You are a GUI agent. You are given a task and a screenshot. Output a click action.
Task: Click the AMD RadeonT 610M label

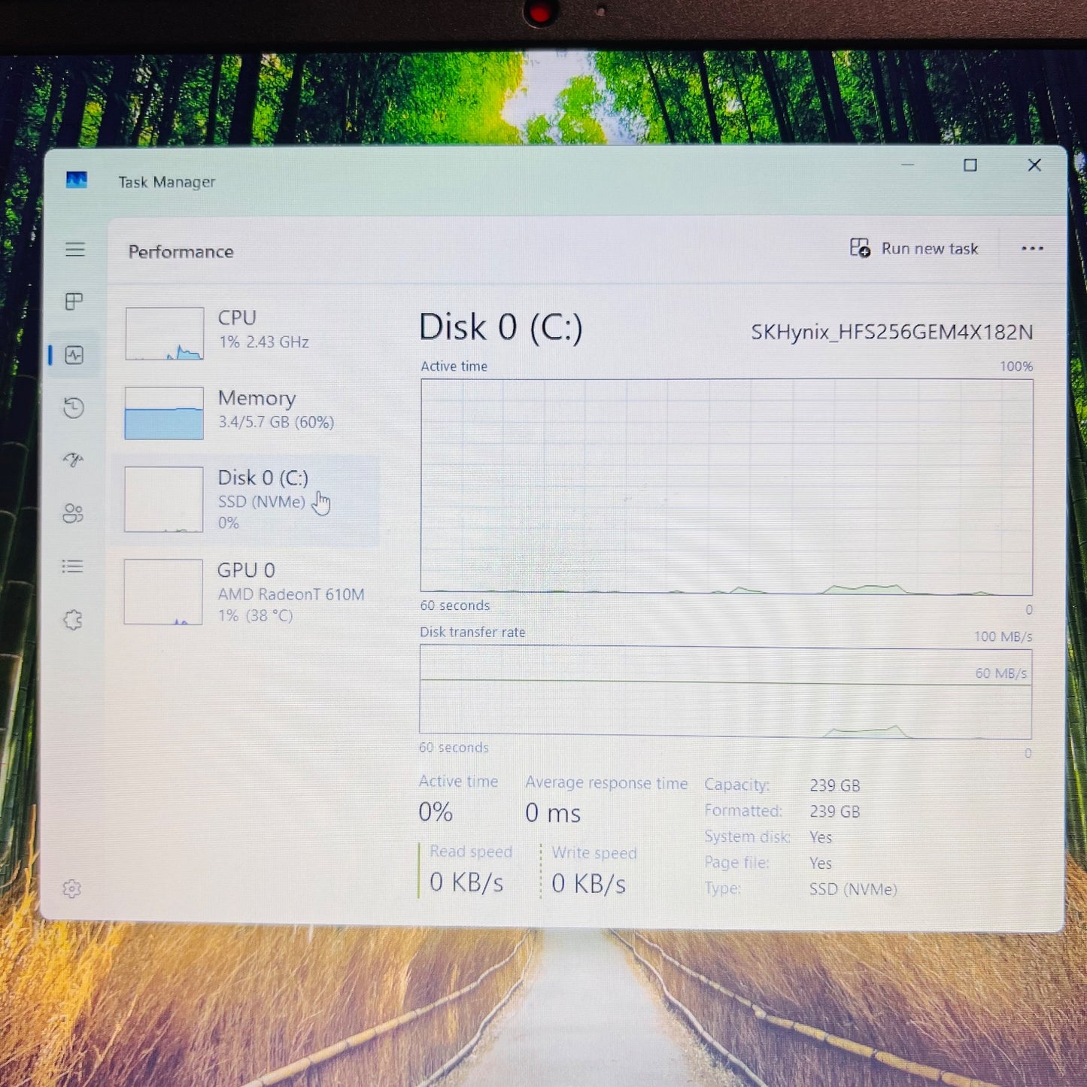(291, 594)
